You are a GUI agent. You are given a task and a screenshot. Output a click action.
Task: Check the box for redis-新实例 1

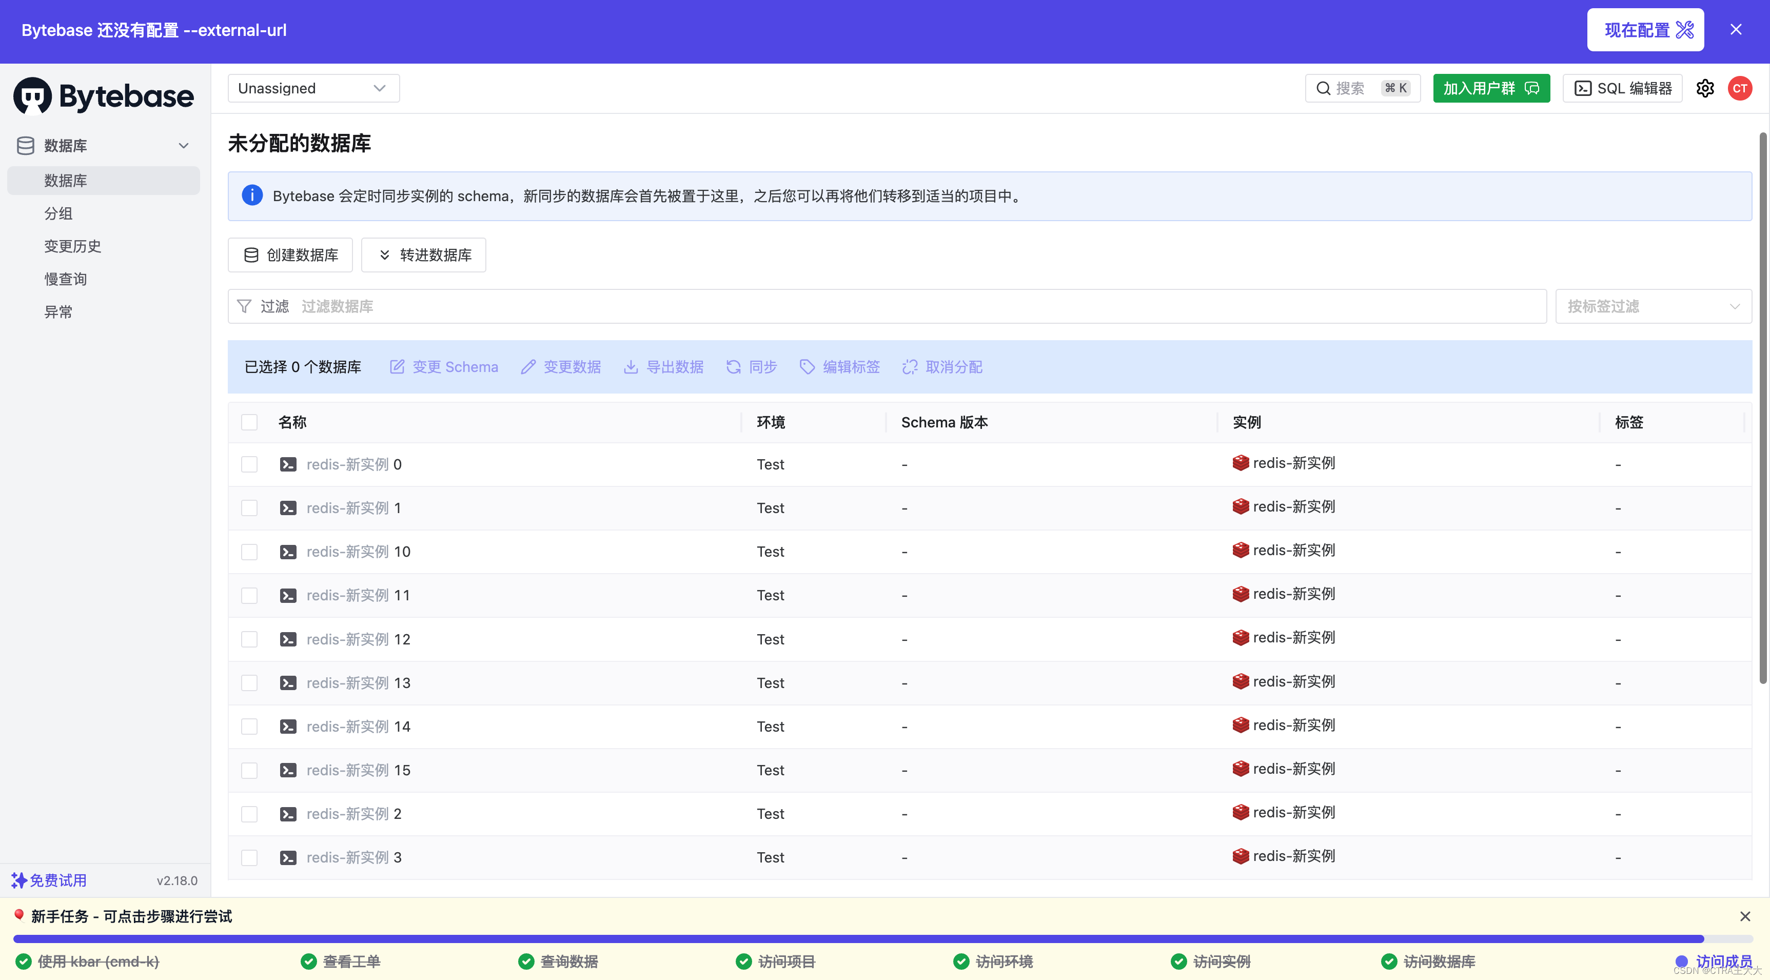[x=249, y=508]
